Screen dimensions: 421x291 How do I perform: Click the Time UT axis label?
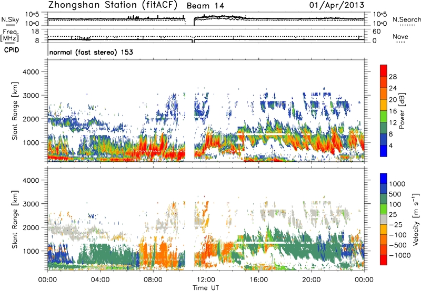pyautogui.click(x=206, y=287)
